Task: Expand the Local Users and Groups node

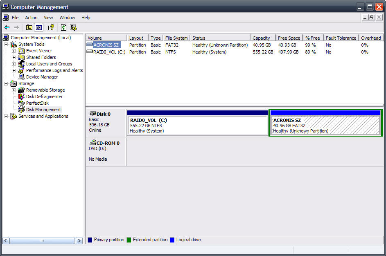Action: 14,64
